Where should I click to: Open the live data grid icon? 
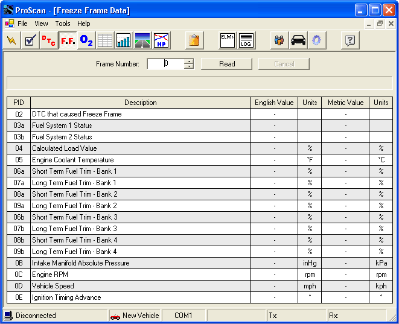[x=105, y=40]
